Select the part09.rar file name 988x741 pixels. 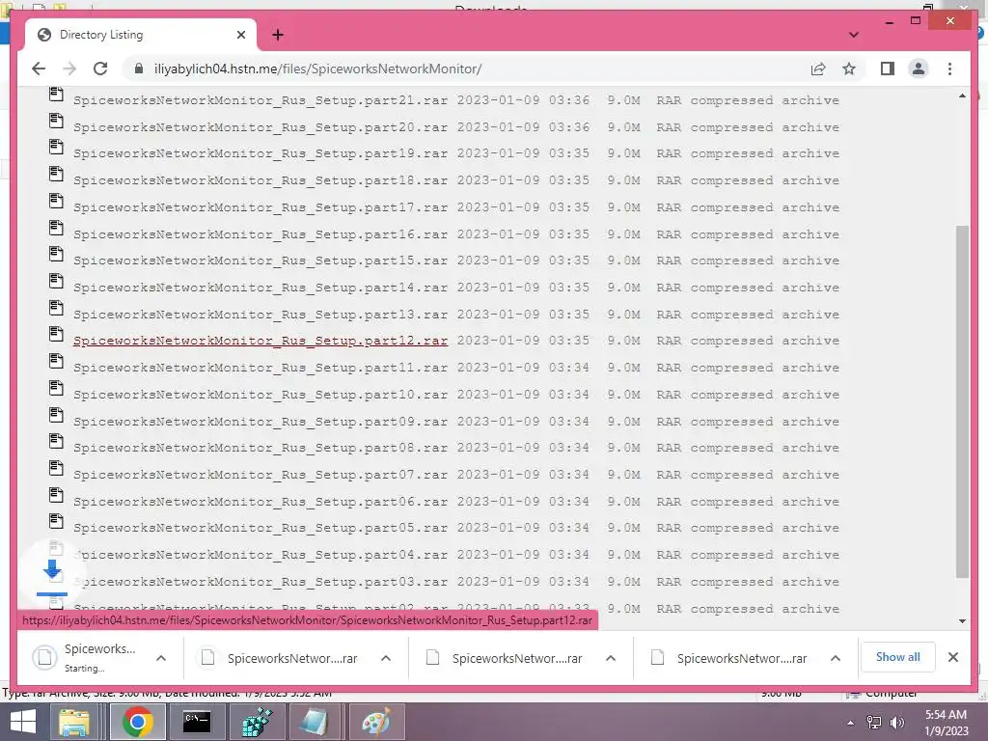[x=261, y=422]
